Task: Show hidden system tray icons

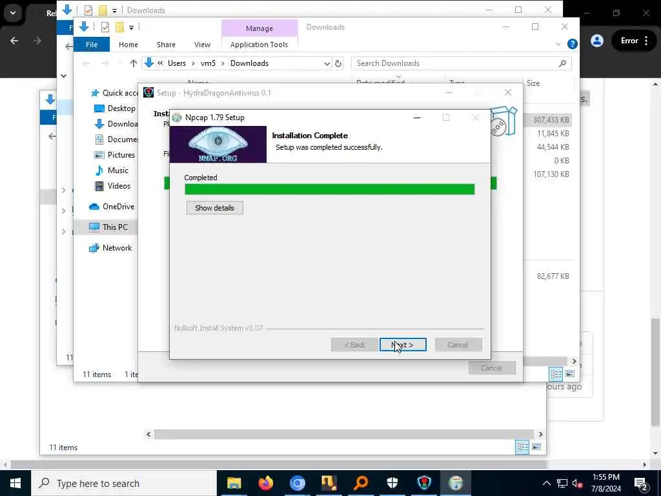Action: tap(546, 483)
